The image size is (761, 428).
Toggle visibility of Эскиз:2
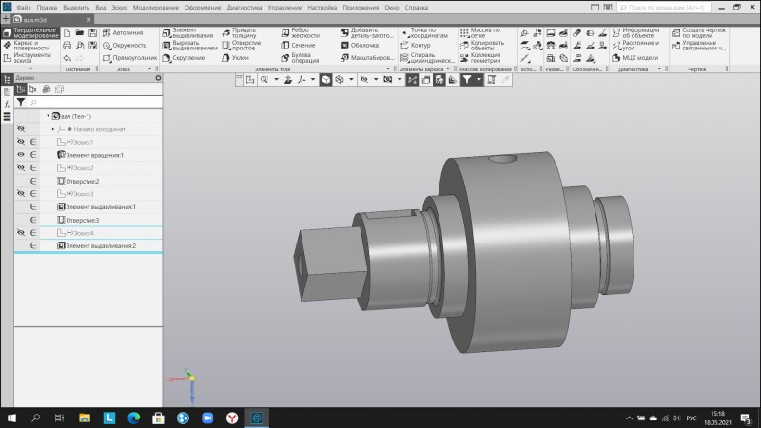(21, 168)
